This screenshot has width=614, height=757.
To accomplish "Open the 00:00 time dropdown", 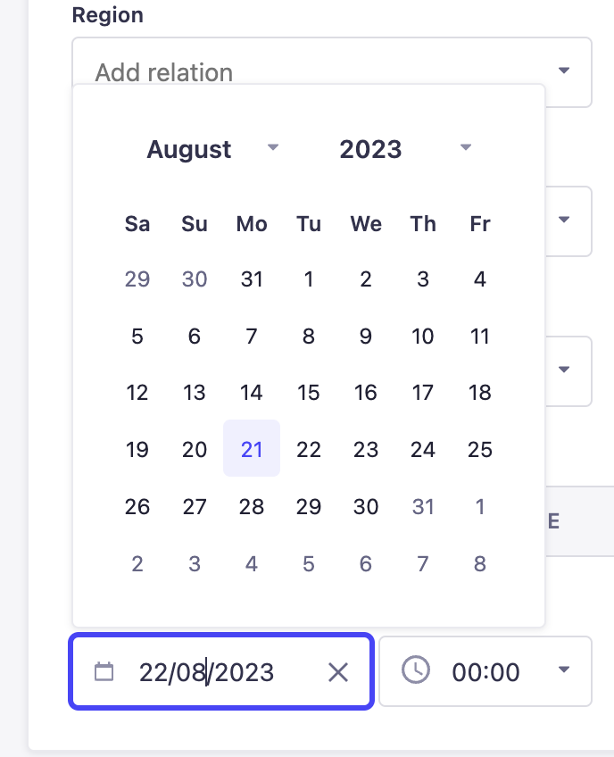I will point(485,670).
